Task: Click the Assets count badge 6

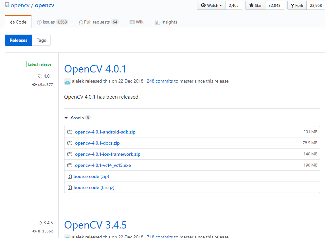Action: coord(88,118)
